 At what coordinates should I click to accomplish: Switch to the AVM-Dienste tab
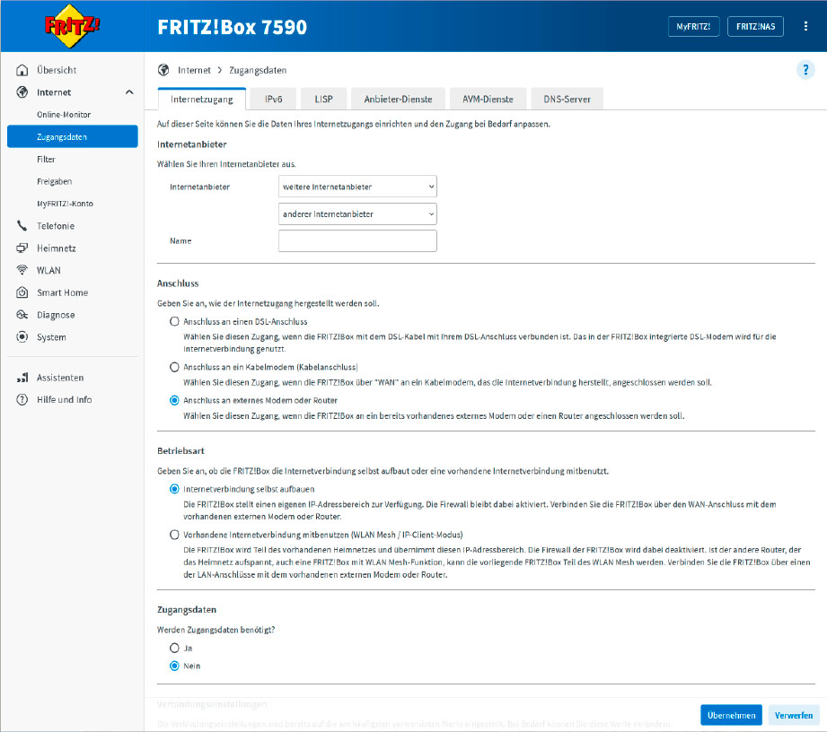click(488, 99)
